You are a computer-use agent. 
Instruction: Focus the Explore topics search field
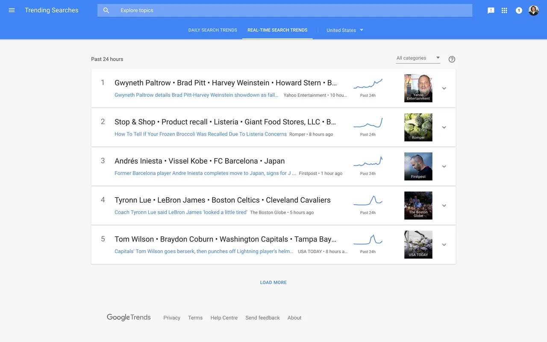pyautogui.click(x=285, y=10)
